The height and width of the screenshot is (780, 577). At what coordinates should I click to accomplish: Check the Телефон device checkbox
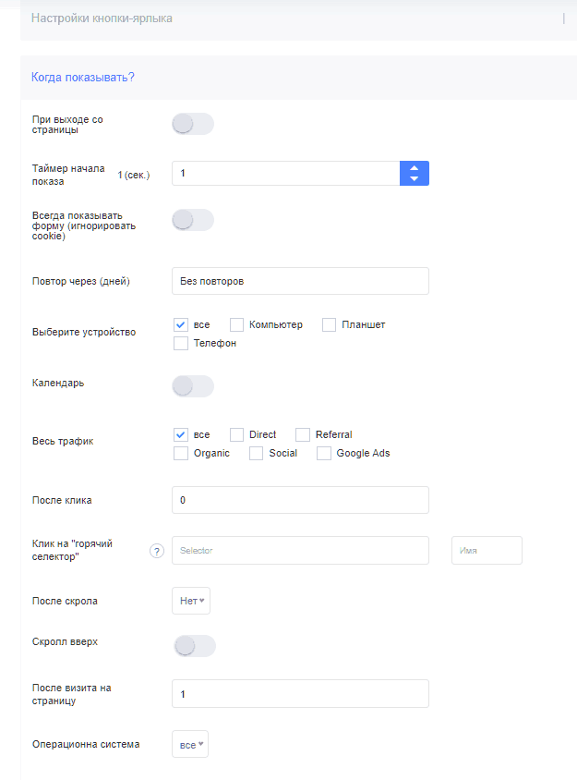(181, 343)
